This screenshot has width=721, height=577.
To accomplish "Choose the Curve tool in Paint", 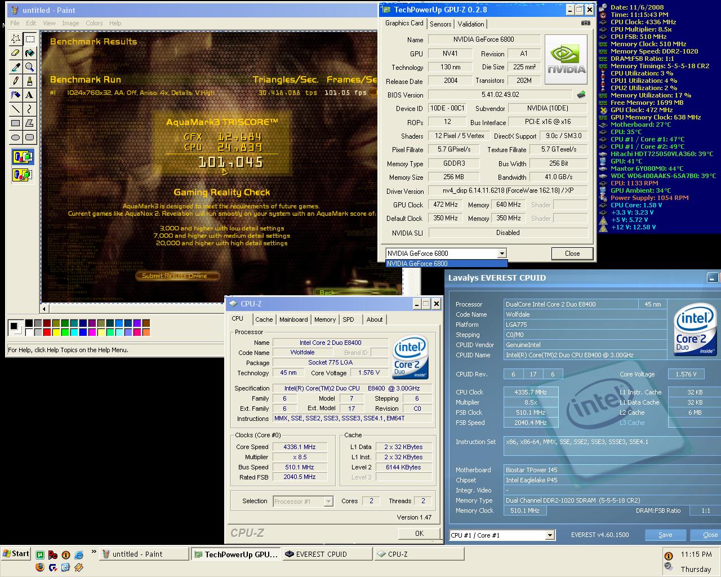I will 30,109.
